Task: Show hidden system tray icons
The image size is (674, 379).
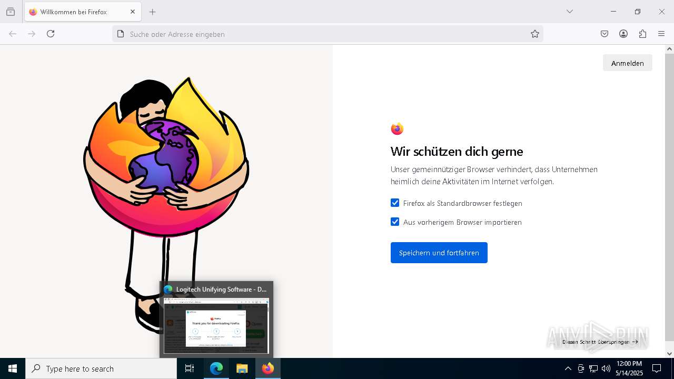Action: click(x=568, y=368)
